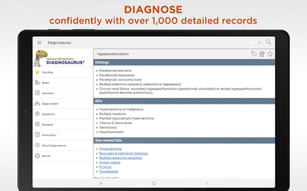307x191 pixels.
Task: Click the DDx section header
Action: 184,101
